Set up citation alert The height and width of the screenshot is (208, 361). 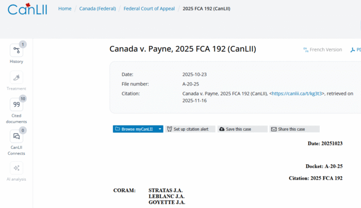point(190,129)
